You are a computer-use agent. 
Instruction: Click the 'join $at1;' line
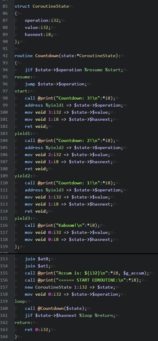tap(38, 266)
